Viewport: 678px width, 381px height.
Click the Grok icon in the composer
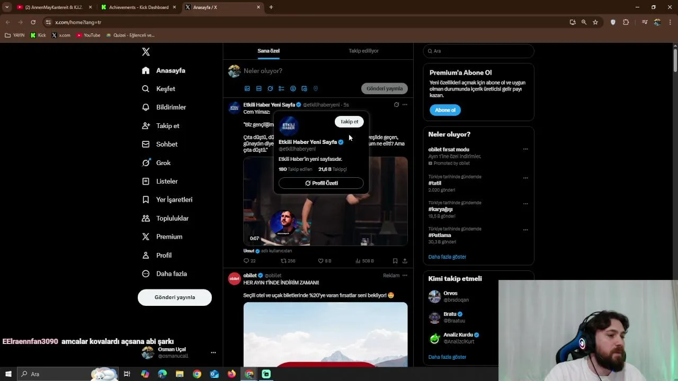click(270, 88)
